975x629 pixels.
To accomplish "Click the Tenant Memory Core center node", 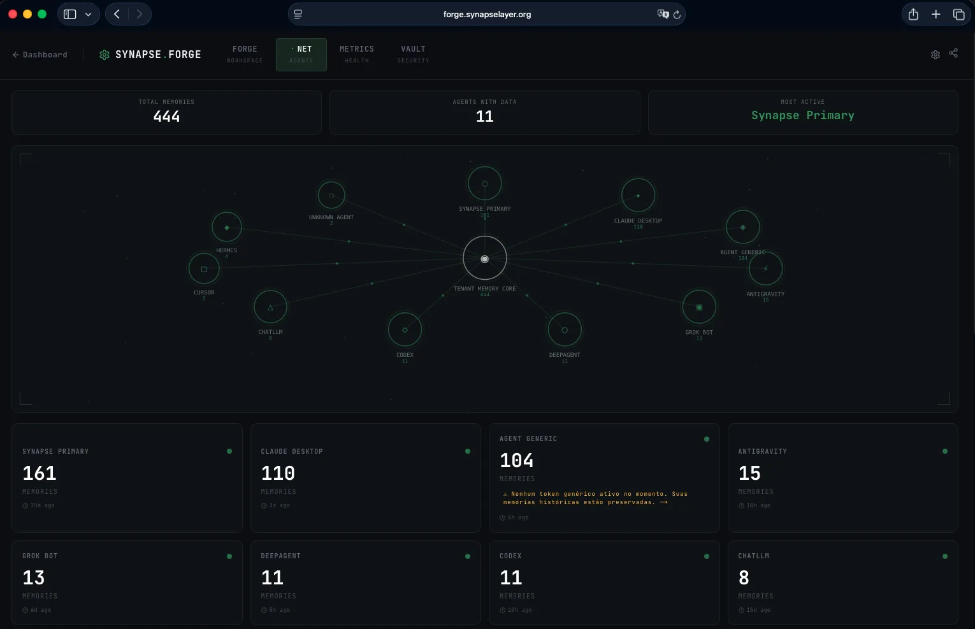I will pos(485,259).
